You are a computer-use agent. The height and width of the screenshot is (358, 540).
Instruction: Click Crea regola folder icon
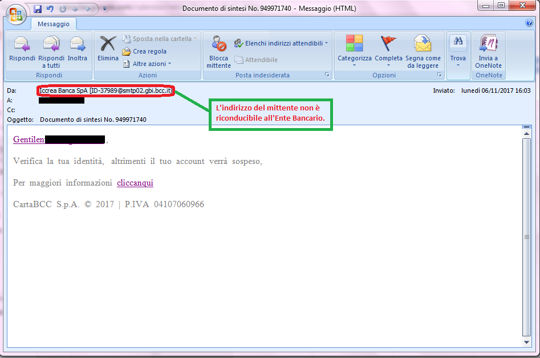tap(127, 52)
